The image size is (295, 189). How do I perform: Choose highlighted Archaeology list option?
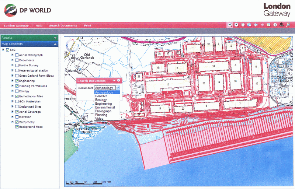click(x=107, y=92)
